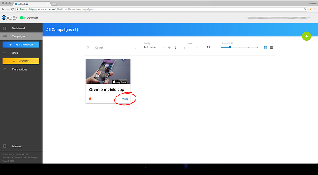Screen dimensions: 318x175
Task: Click the browser forward arrow
Action: pos(8,9)
